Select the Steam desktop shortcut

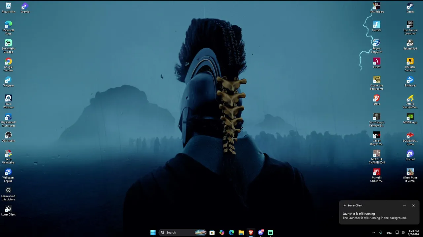pos(410,8)
